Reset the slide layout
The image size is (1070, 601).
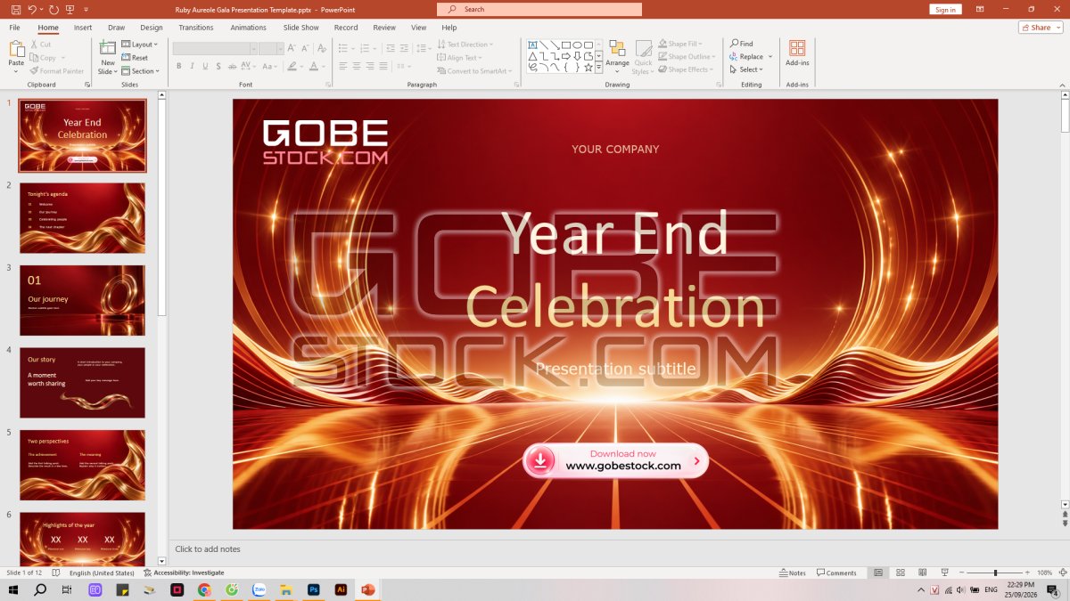(135, 58)
